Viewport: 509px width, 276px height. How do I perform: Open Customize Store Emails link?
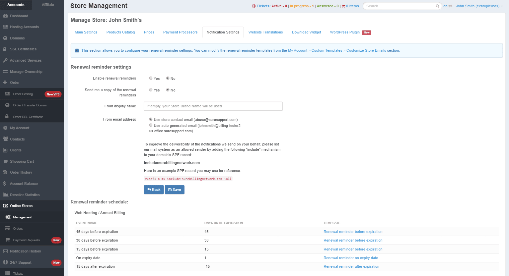(x=366, y=50)
